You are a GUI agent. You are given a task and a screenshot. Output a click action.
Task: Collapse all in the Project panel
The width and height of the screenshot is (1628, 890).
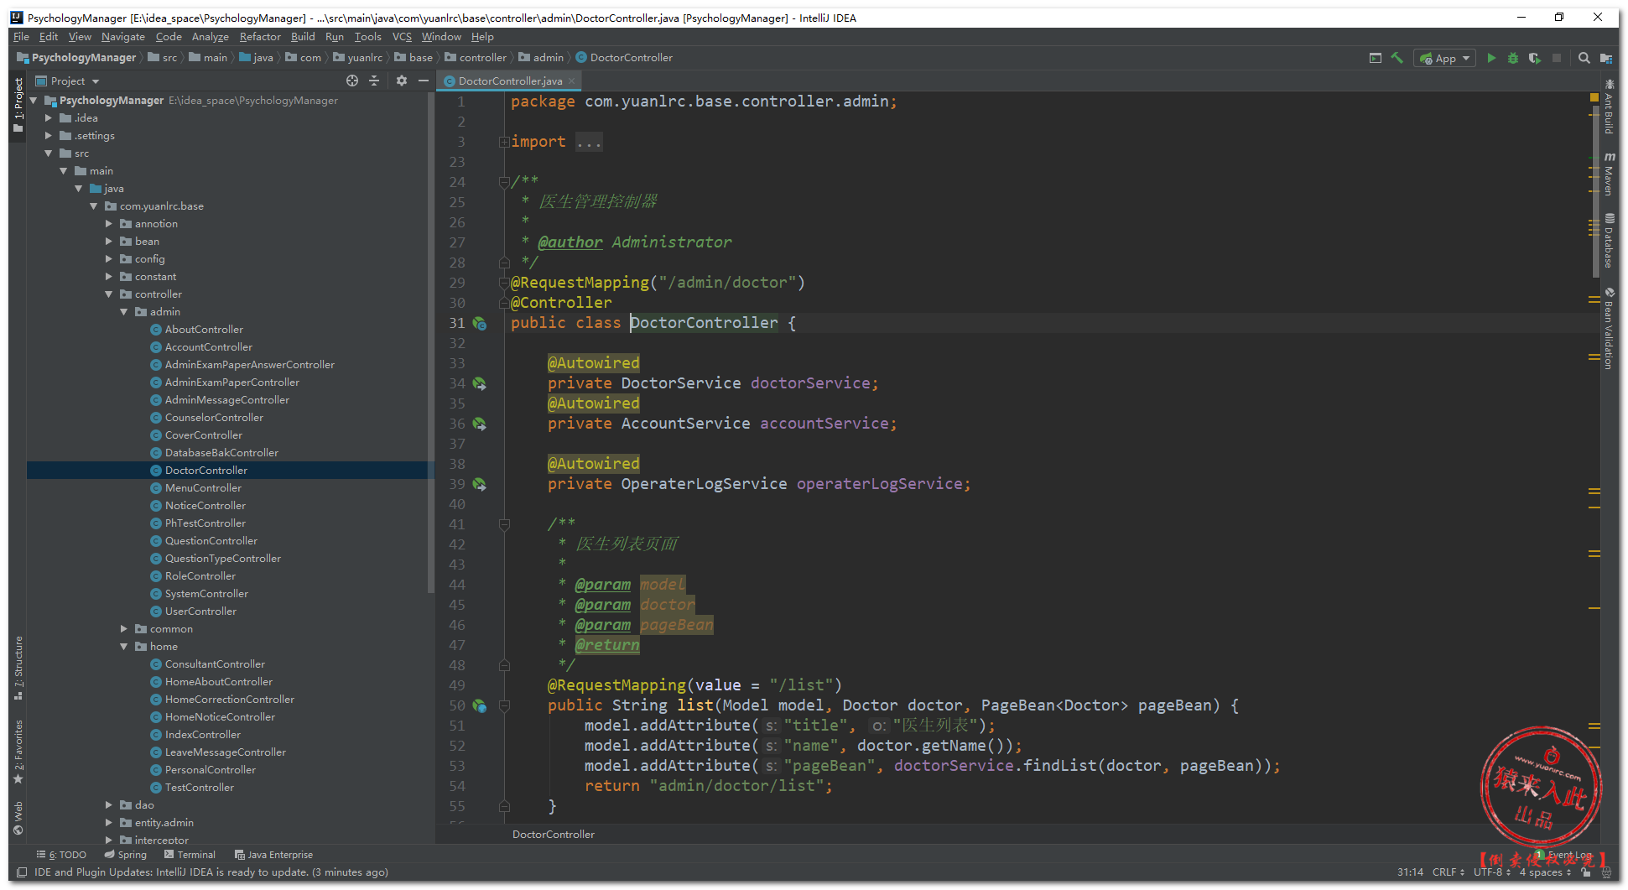click(374, 81)
